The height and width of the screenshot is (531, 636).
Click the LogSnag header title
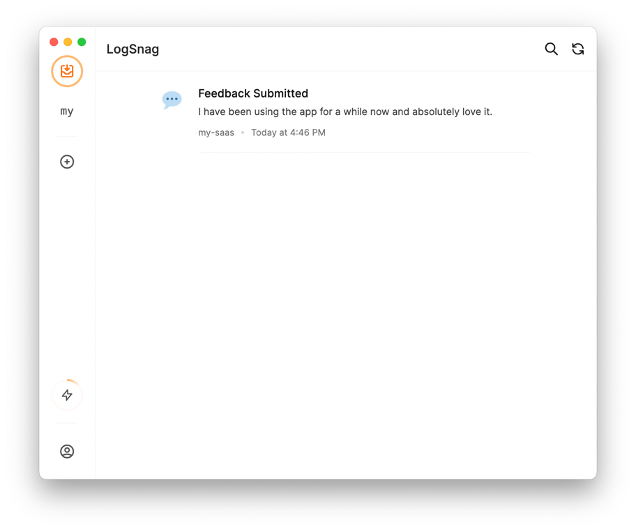(x=132, y=49)
